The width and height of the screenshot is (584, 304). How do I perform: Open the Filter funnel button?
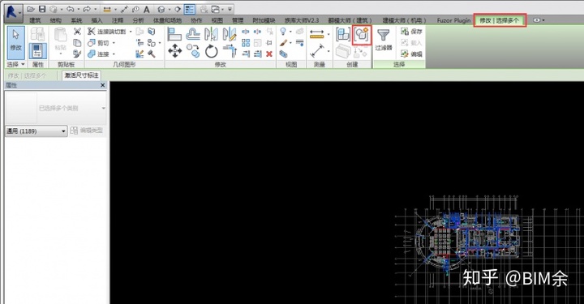(384, 40)
